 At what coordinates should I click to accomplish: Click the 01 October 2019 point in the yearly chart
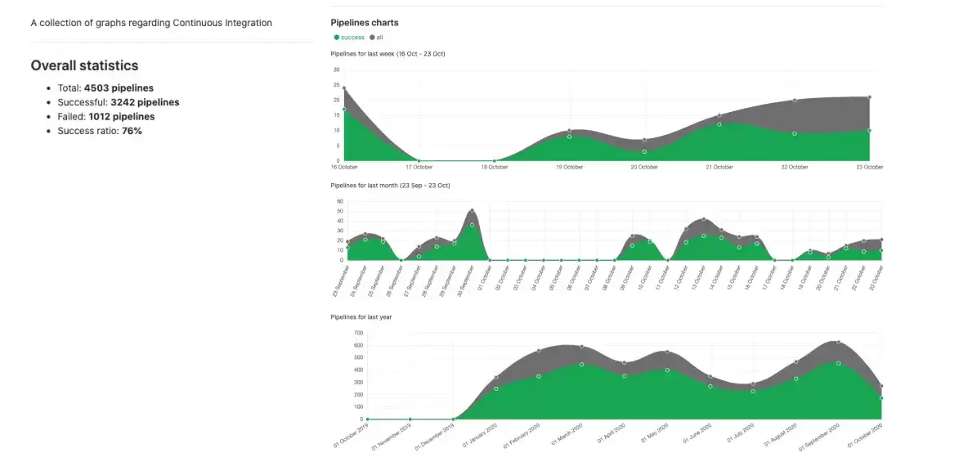click(x=367, y=419)
